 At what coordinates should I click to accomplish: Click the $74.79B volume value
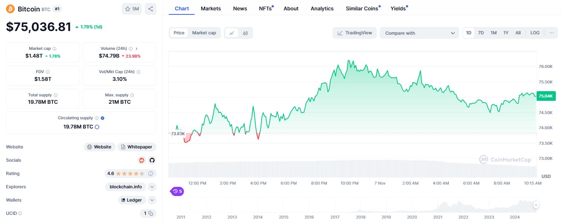click(x=109, y=56)
